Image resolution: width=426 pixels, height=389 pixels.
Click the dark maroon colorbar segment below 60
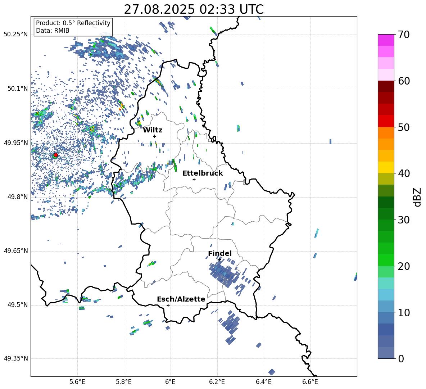386,86
